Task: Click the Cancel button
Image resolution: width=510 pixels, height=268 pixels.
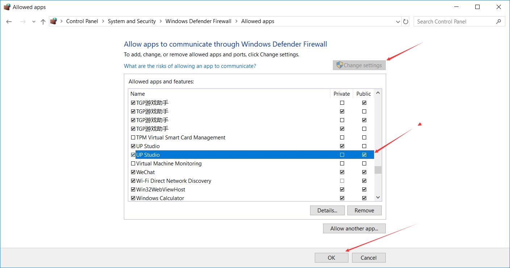Action: (369, 258)
